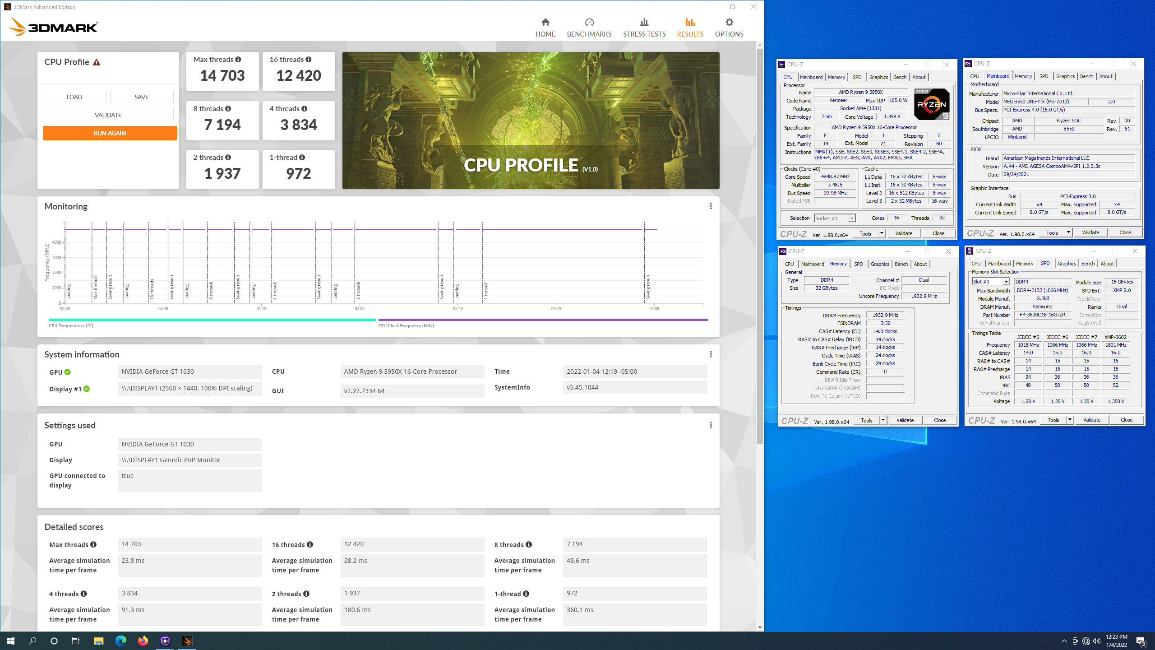Open Task View from taskbar

click(76, 641)
